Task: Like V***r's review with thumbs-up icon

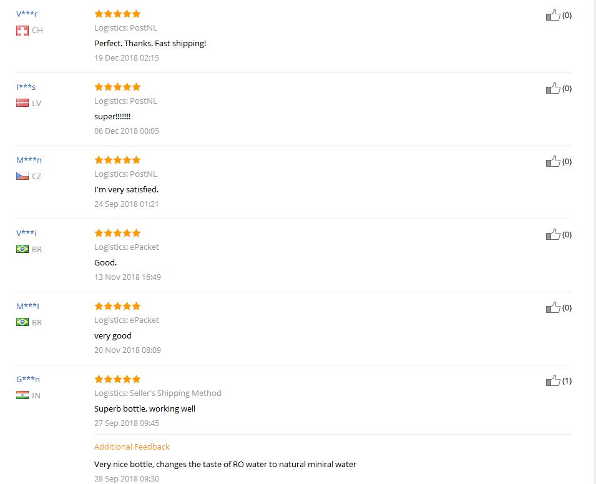Action: [553, 15]
